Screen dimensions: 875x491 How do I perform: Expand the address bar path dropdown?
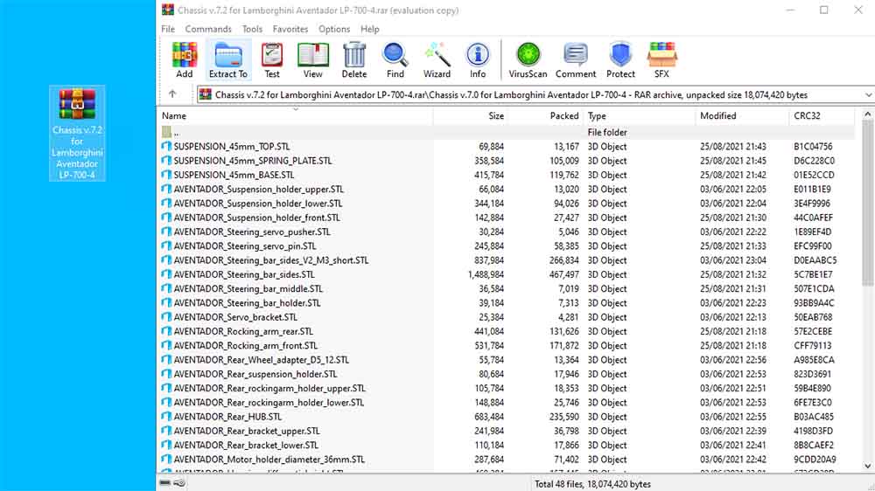[x=868, y=94]
